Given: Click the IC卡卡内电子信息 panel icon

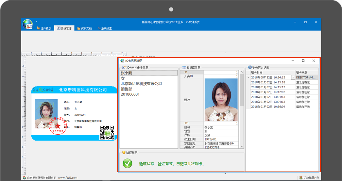Looking at the screenshot, I should 124,68.
